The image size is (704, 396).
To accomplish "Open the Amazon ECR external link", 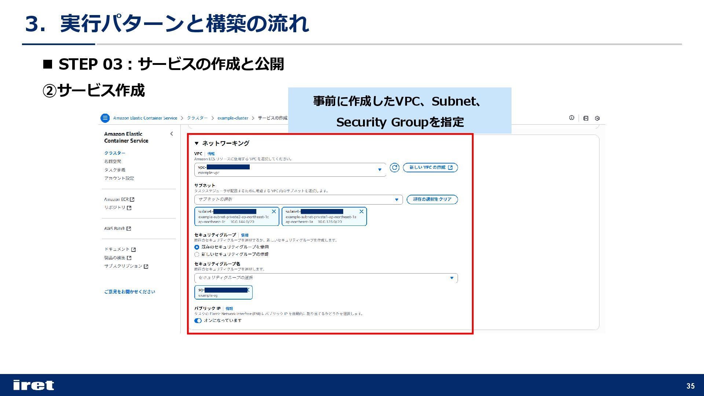I will click(x=119, y=199).
